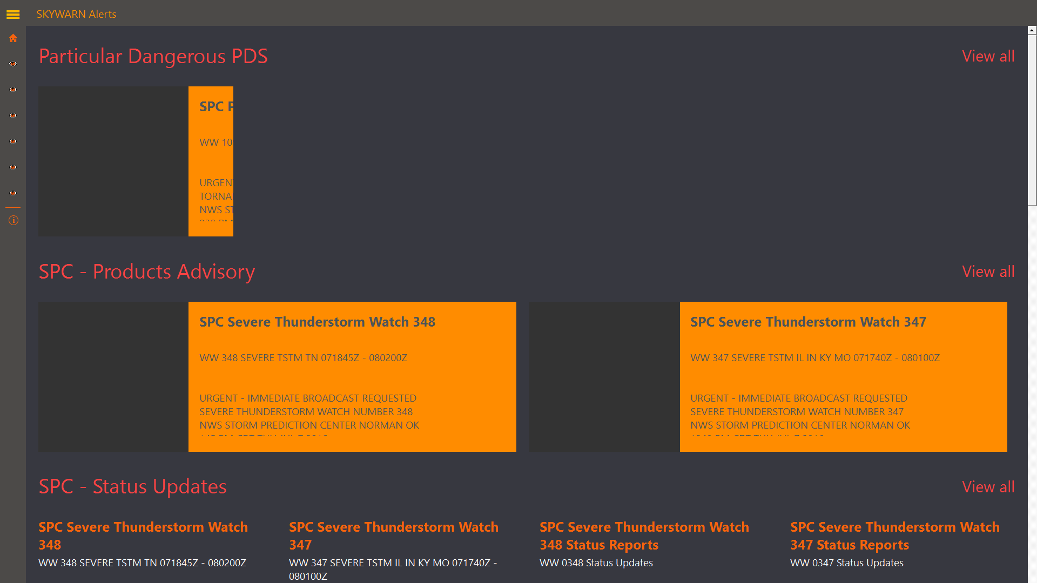Viewport: 1037px width, 583px height.
Task: Click the second alert eye icon in the sidebar
Action: click(x=12, y=89)
